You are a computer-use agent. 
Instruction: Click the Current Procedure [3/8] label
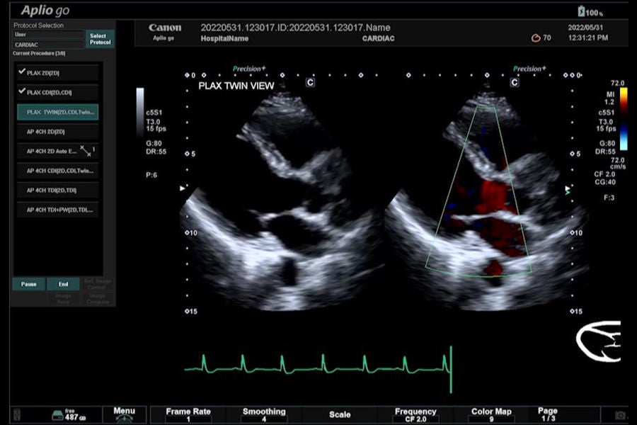(x=39, y=53)
